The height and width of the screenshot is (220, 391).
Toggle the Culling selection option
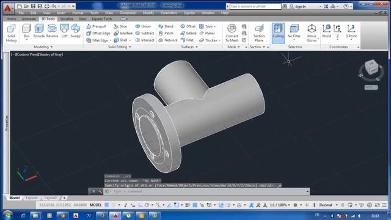pyautogui.click(x=278, y=33)
